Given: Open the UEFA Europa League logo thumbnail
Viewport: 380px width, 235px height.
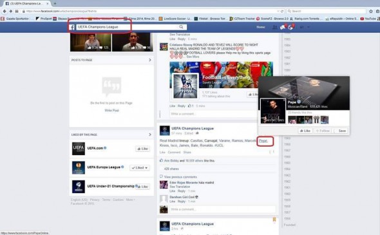Looking at the screenshot, I should point(79,167).
